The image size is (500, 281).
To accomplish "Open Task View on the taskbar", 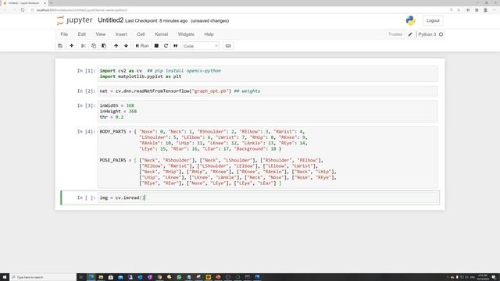I will point(81,277).
